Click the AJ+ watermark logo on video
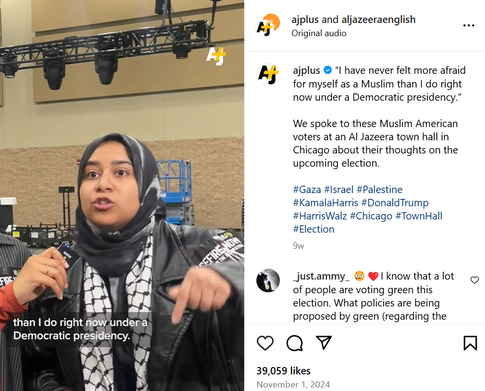The image size is (485, 391). point(216,56)
